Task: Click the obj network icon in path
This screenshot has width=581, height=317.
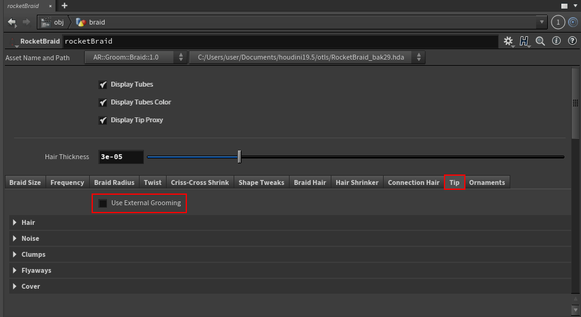Action: 46,22
